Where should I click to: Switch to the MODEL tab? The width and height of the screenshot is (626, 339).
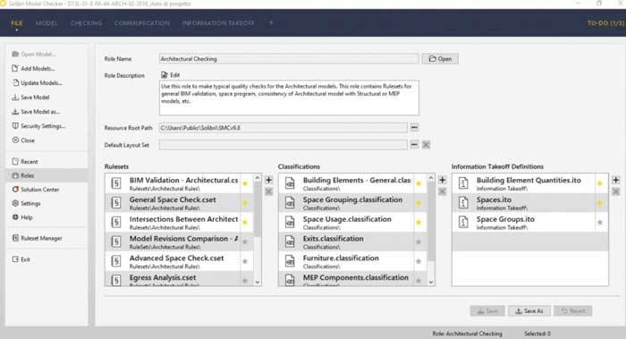[x=47, y=23]
